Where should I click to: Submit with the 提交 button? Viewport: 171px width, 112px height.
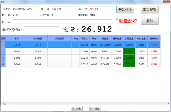coord(95,109)
